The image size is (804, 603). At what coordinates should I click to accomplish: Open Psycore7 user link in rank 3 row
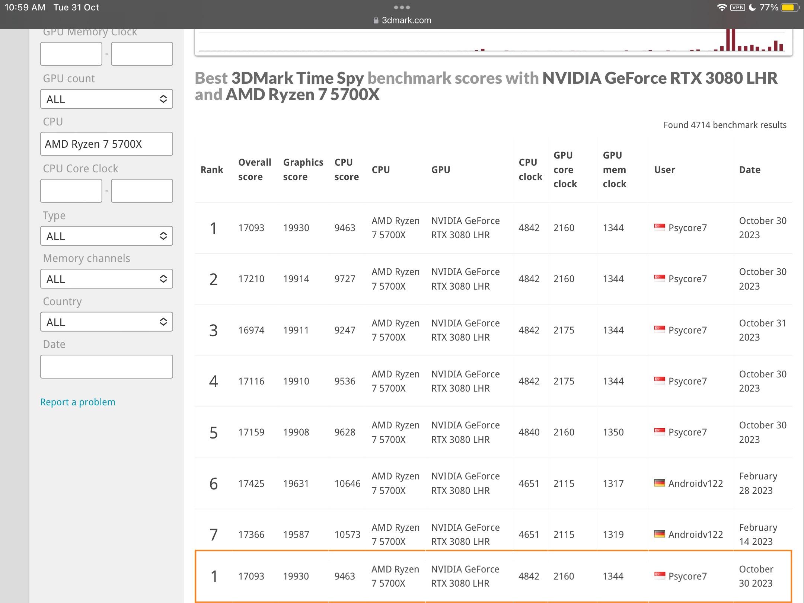(687, 330)
